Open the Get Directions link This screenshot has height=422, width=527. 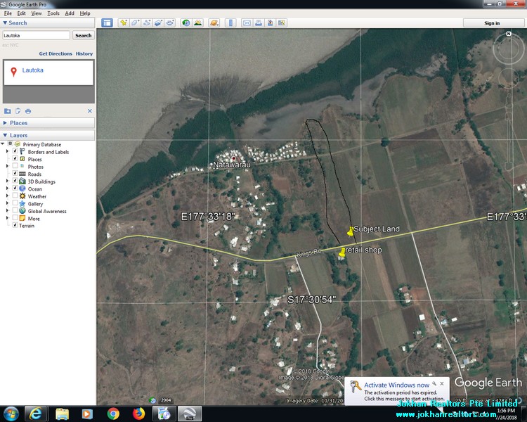point(56,53)
